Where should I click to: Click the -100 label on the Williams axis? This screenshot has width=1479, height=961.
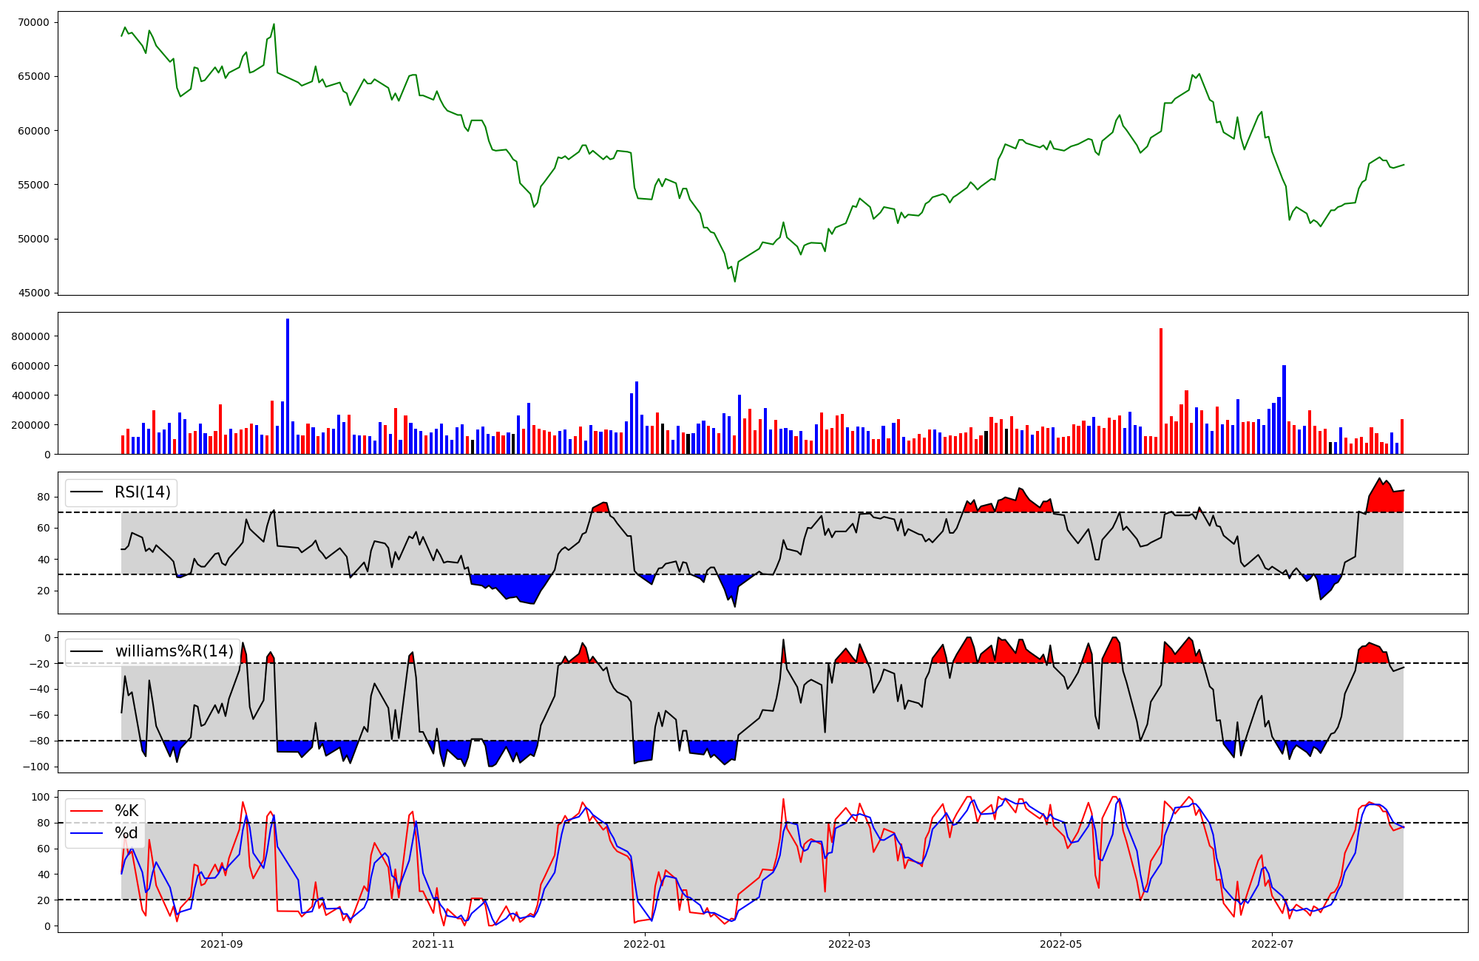click(x=36, y=767)
